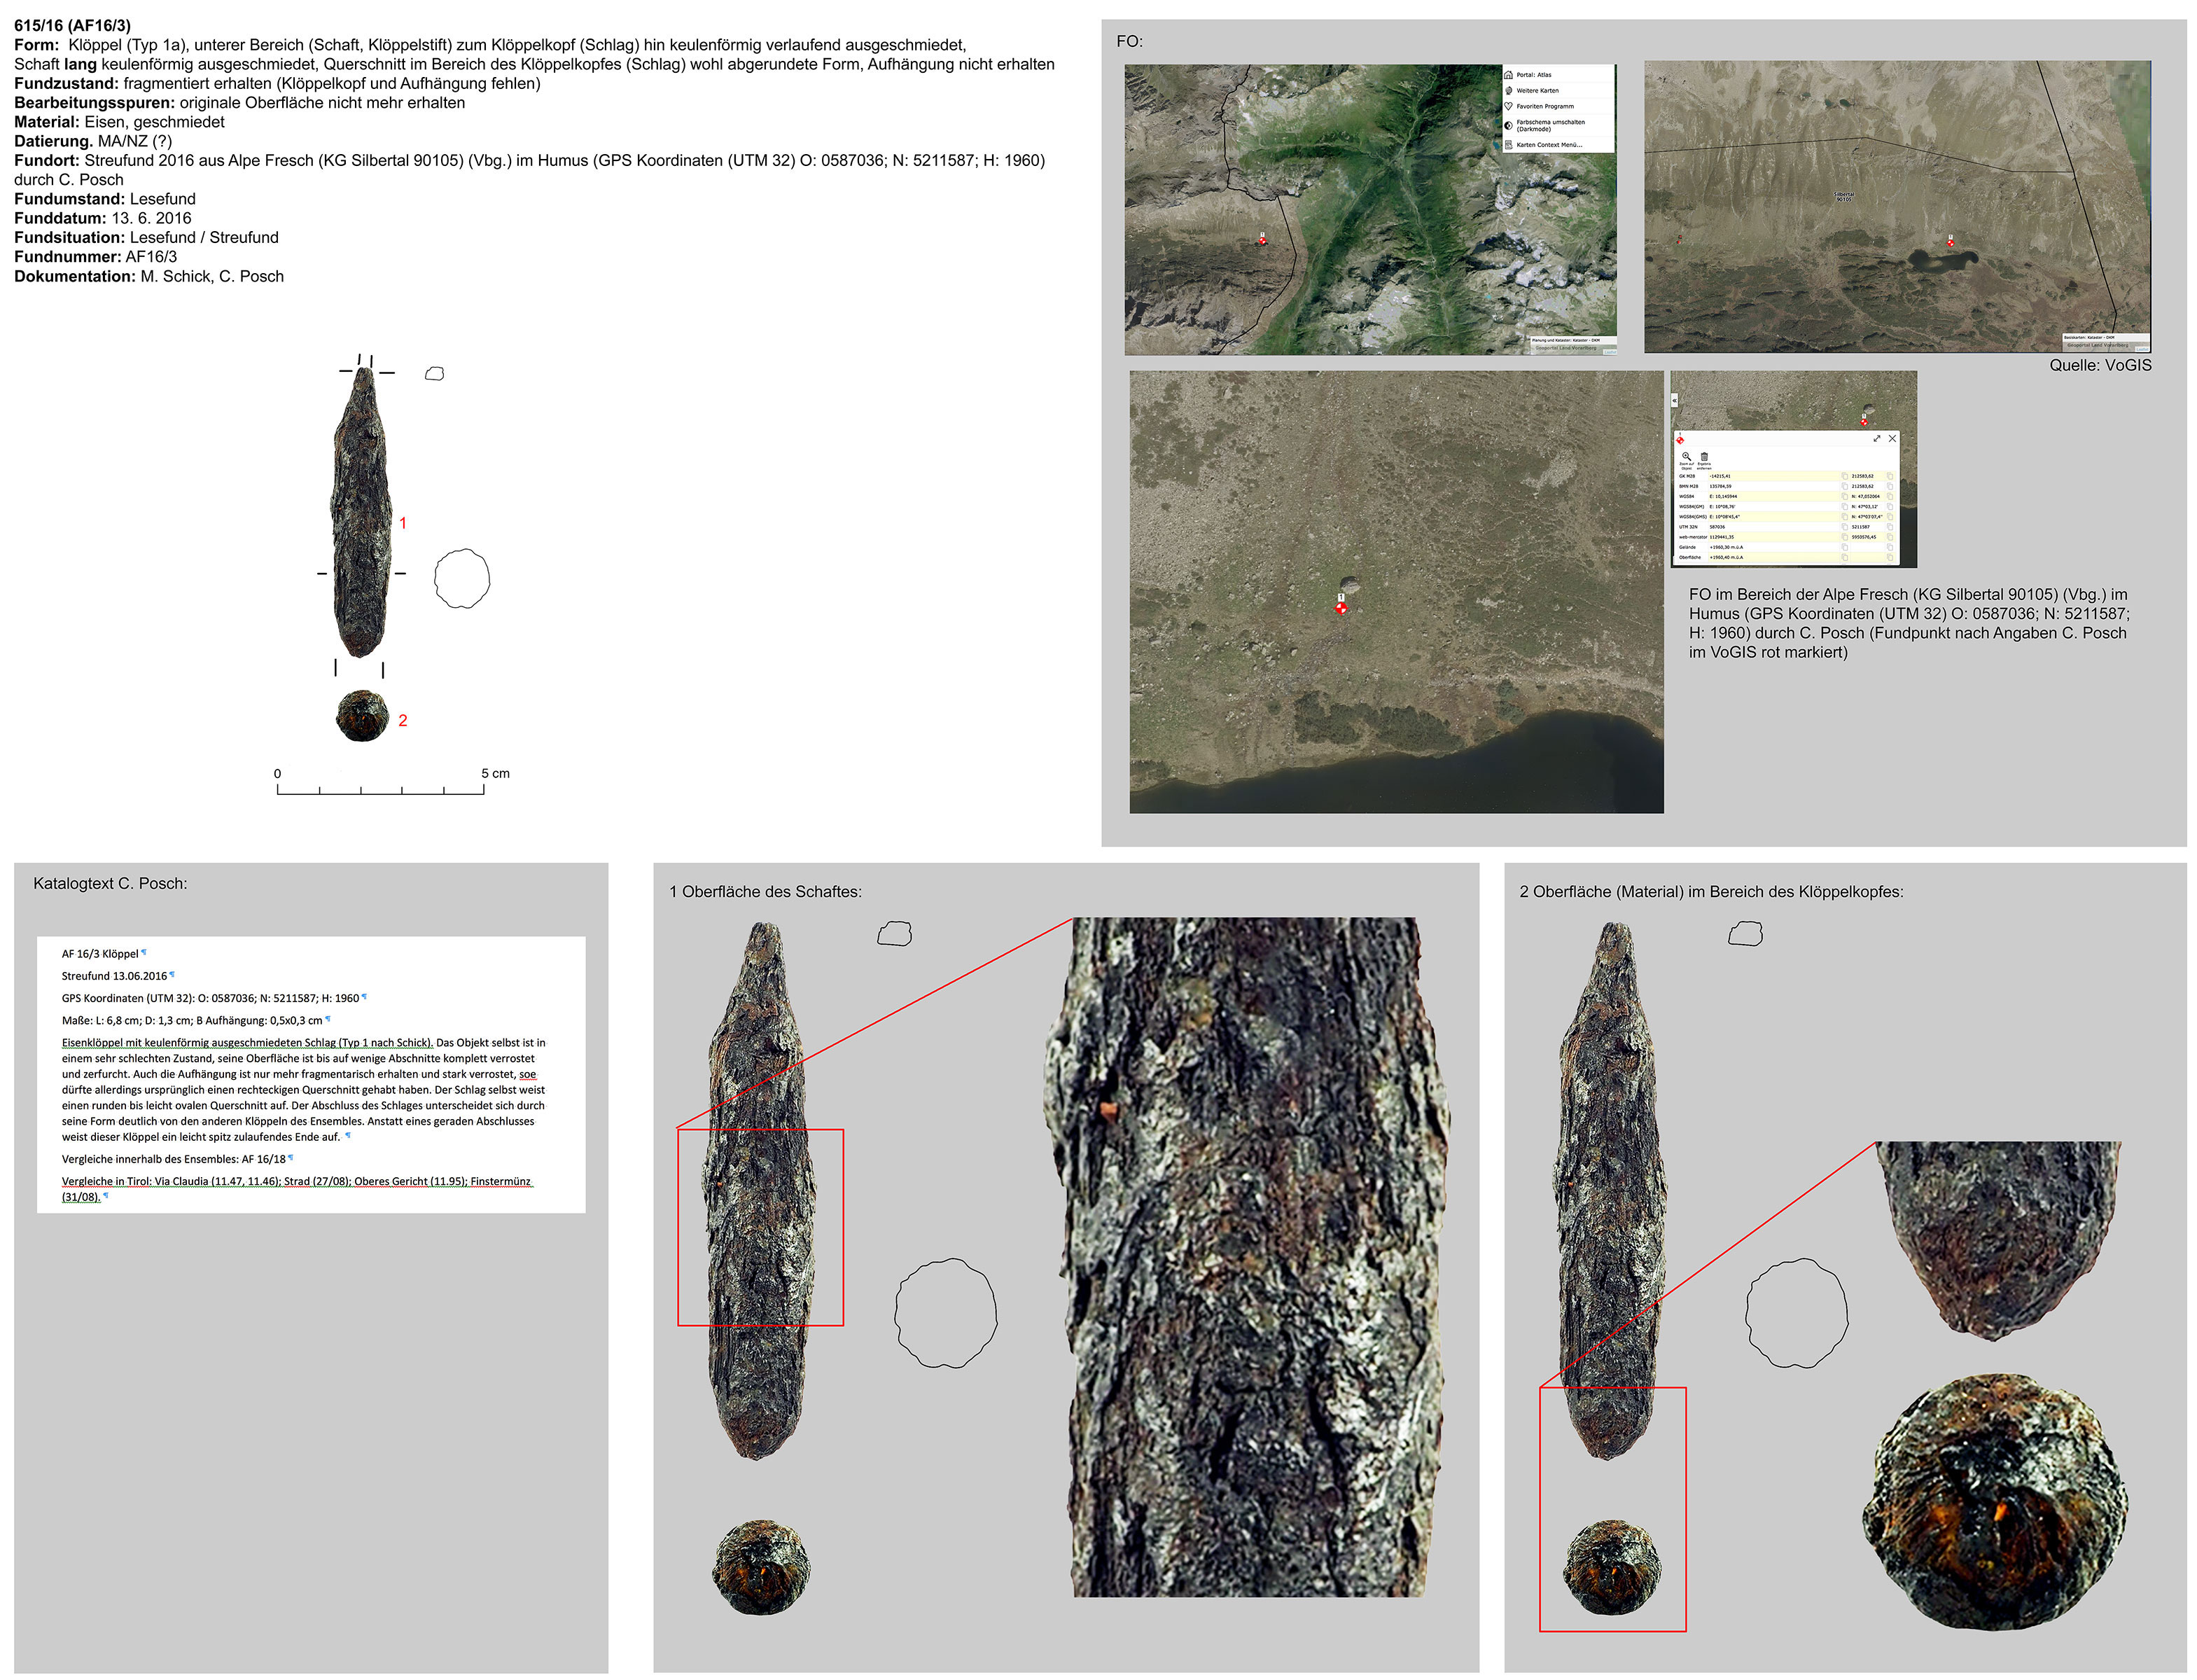
Task: Click Ergebnis entfernen trash icon
Action: [1704, 457]
